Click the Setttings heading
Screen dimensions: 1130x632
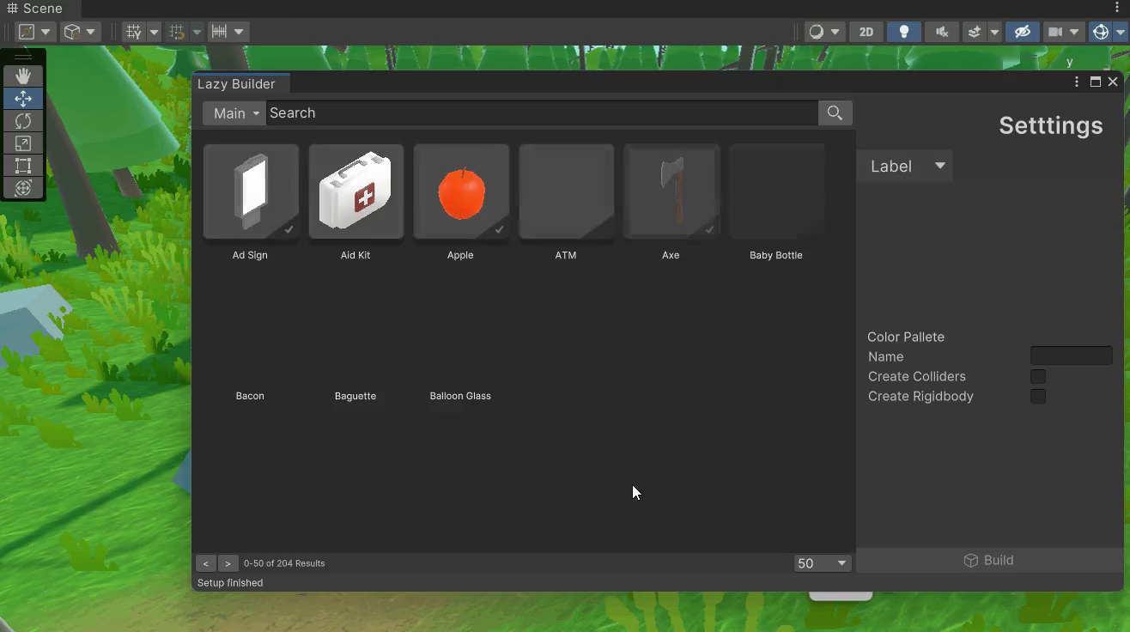(x=1051, y=125)
